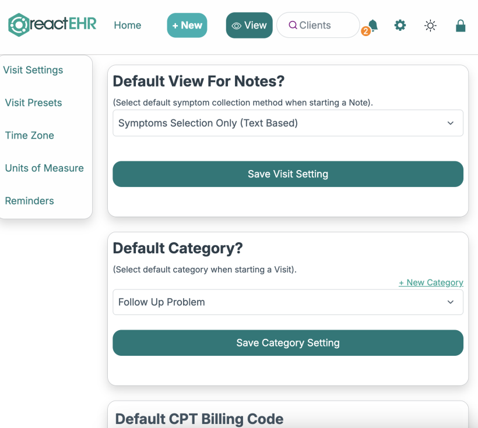Screen dimensions: 478x428
Task: Open the Visit Presets section
Action: (34, 102)
